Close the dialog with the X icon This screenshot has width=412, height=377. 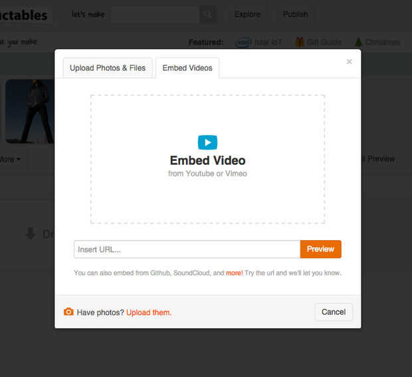[349, 62]
